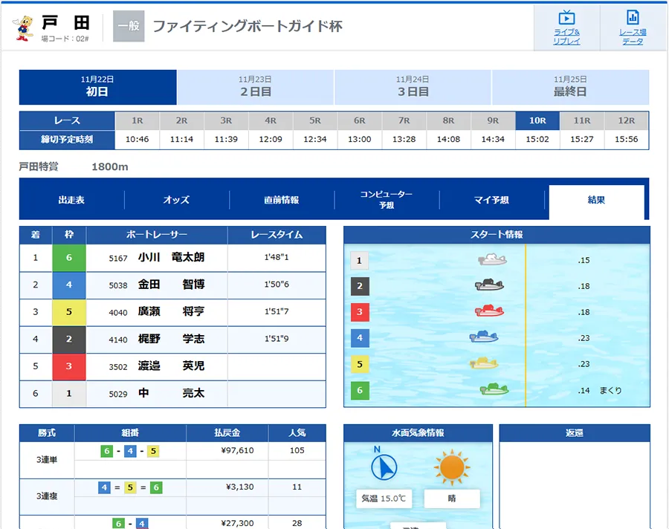Select the 11月23日 2日目 day tab
This screenshot has width=669, height=529.
[x=255, y=87]
